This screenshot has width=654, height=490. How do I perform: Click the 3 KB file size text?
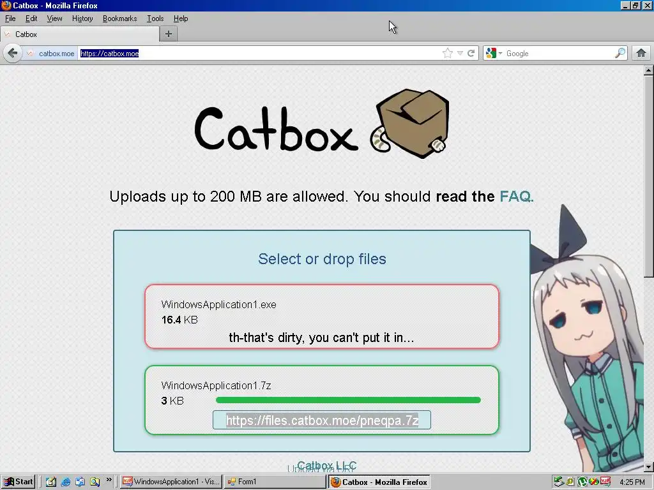[x=172, y=401]
